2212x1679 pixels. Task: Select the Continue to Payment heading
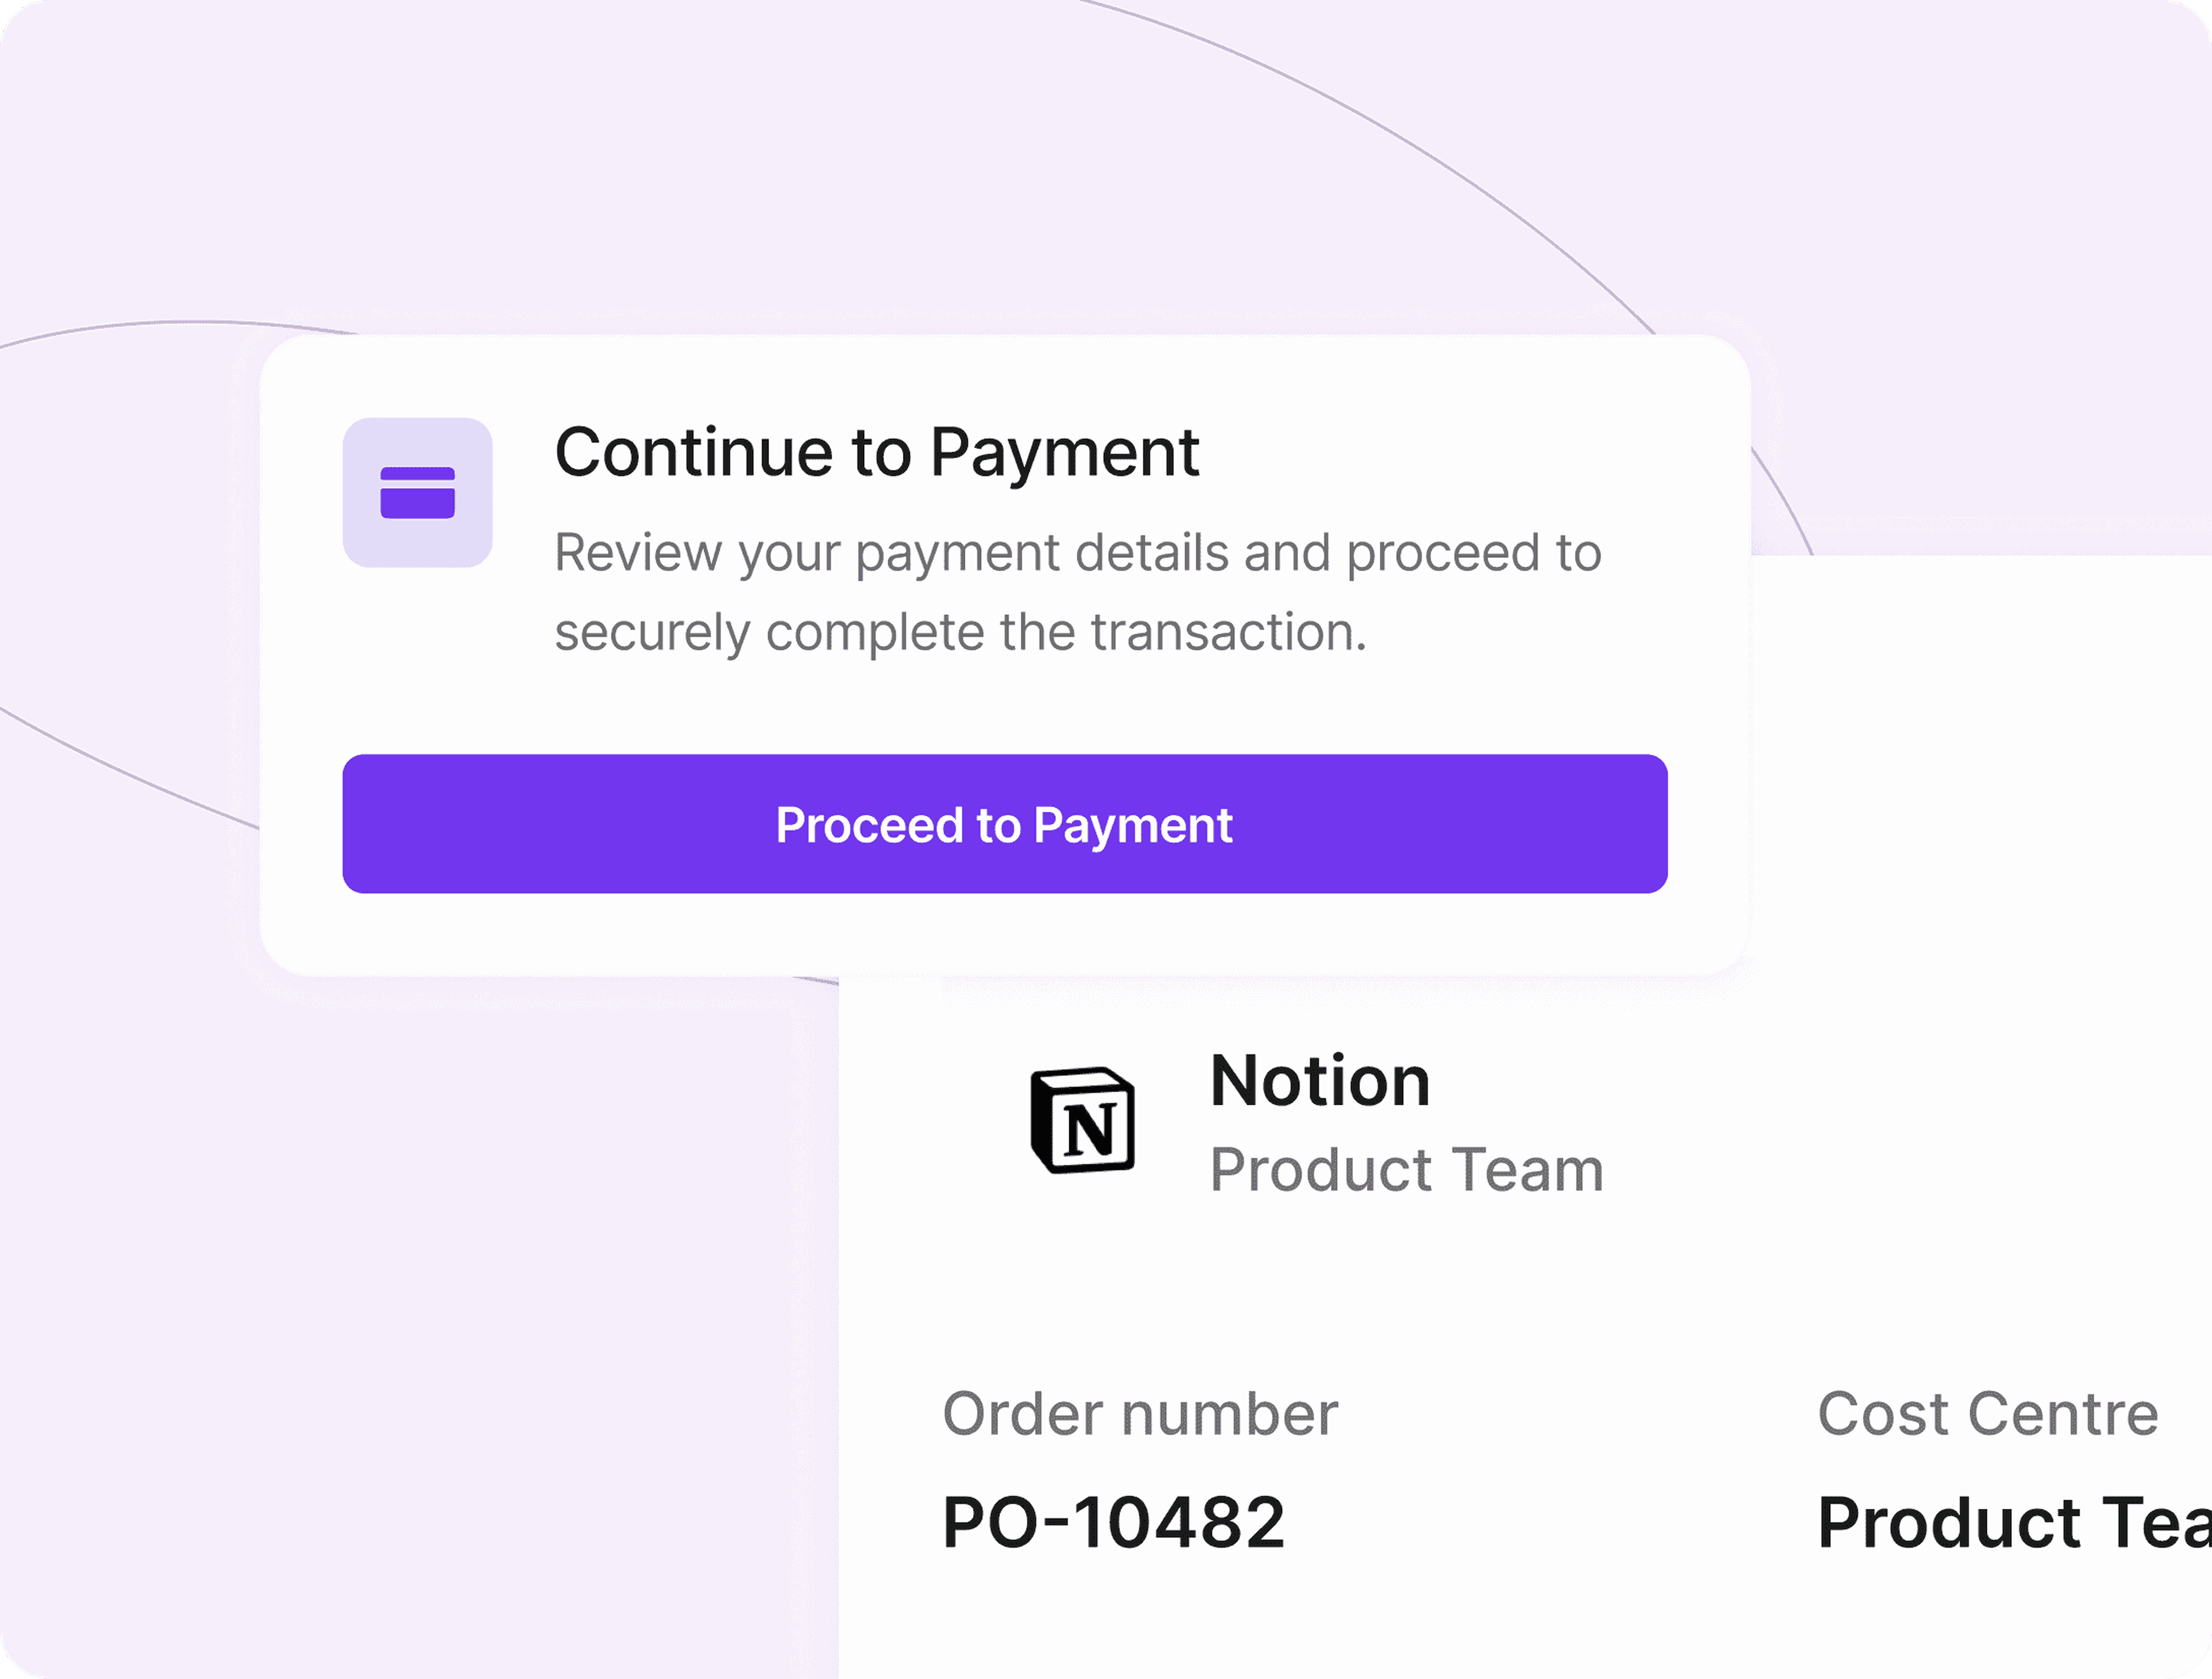[x=876, y=453]
